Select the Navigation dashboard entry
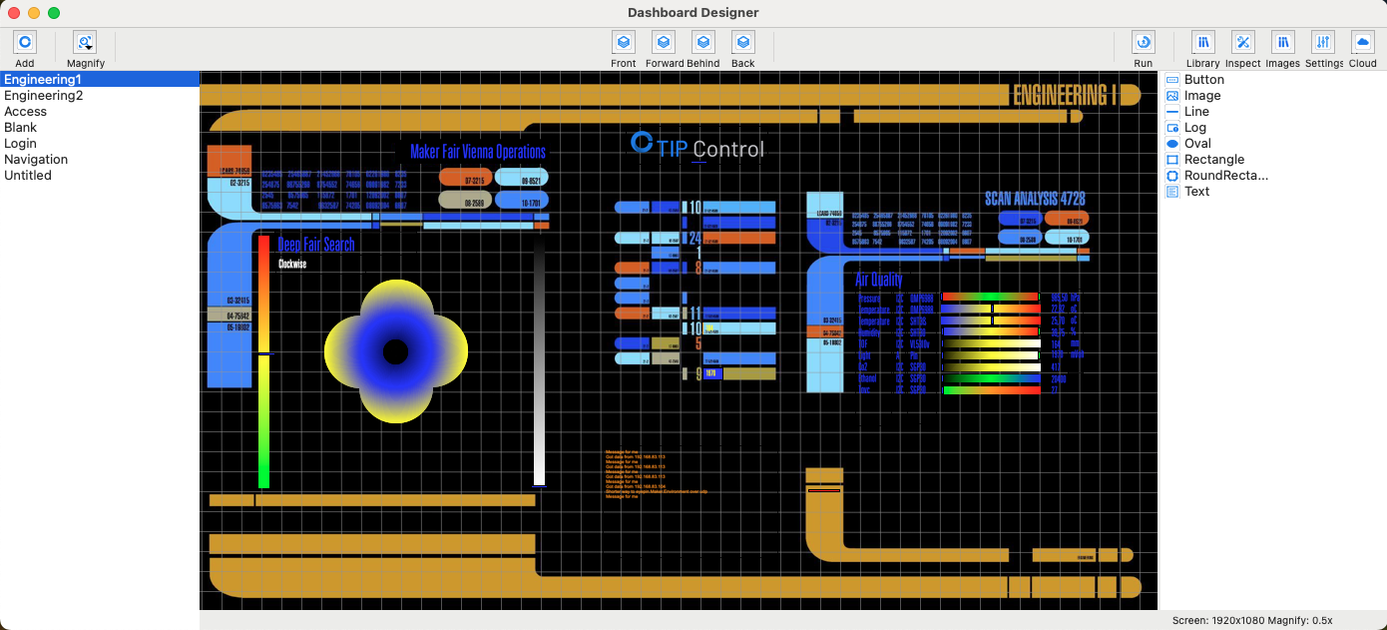This screenshot has height=630, width=1387. point(36,160)
